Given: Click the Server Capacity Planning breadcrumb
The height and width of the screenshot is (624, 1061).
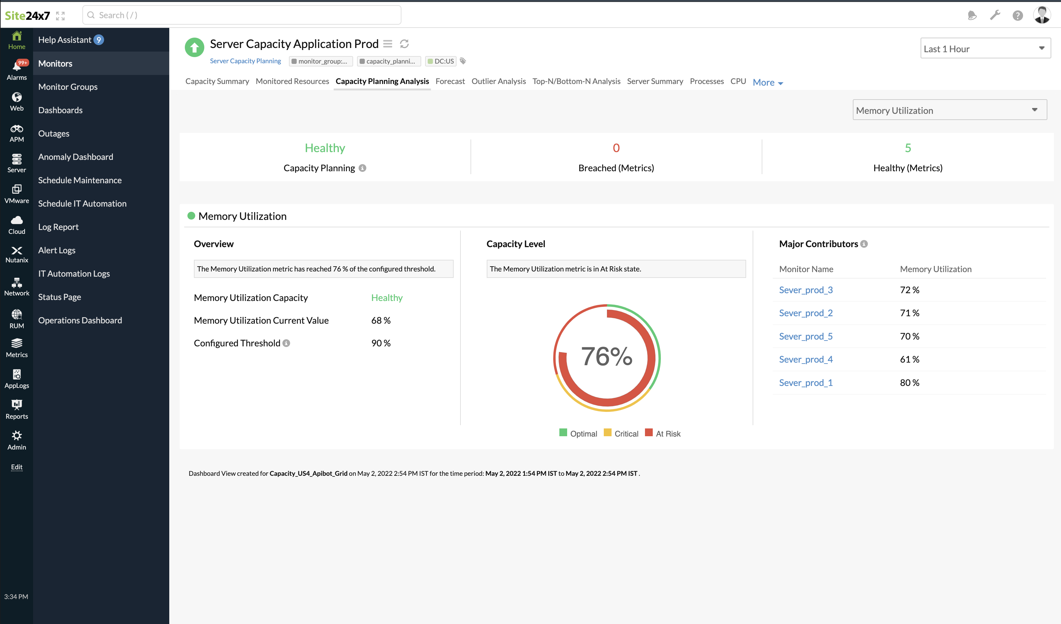Looking at the screenshot, I should (246, 61).
